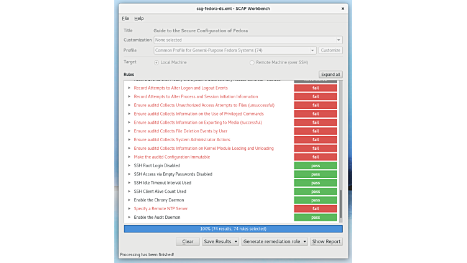
Task: Click the triangle next to Enable the Chrony Daemon
Action: pos(129,200)
